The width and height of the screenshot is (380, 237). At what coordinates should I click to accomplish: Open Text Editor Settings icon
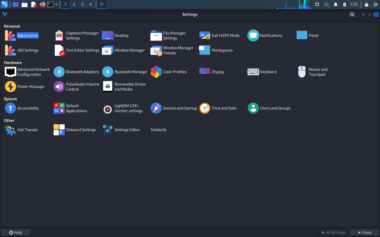point(59,50)
